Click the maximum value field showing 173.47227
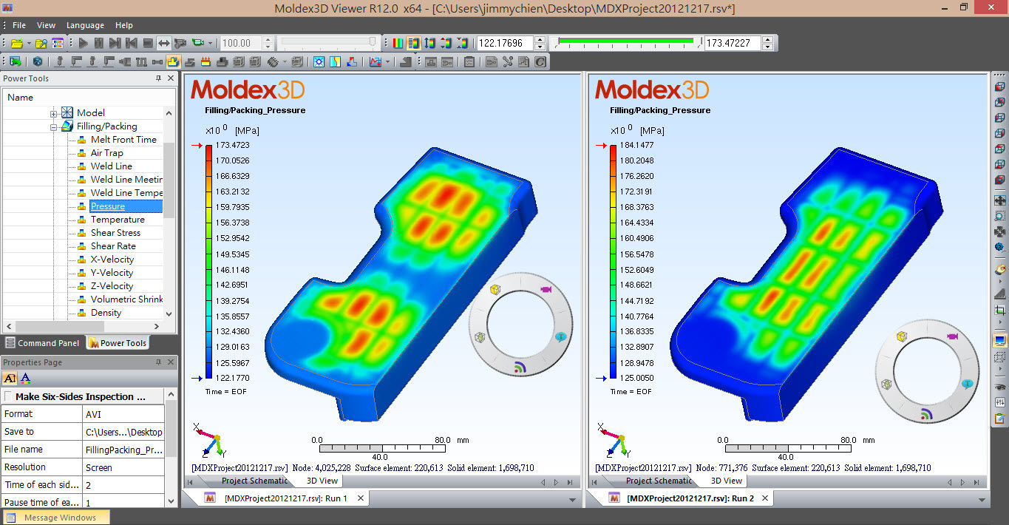The width and height of the screenshot is (1009, 525). 732,44
